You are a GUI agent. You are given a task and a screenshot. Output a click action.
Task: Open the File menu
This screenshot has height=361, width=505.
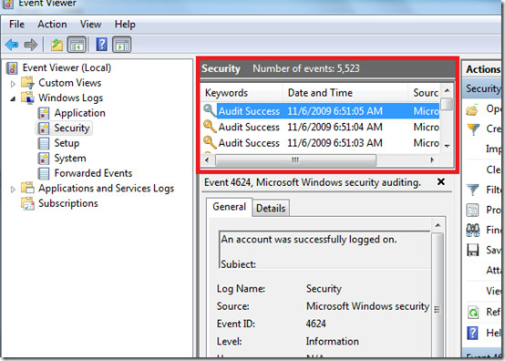(16, 24)
